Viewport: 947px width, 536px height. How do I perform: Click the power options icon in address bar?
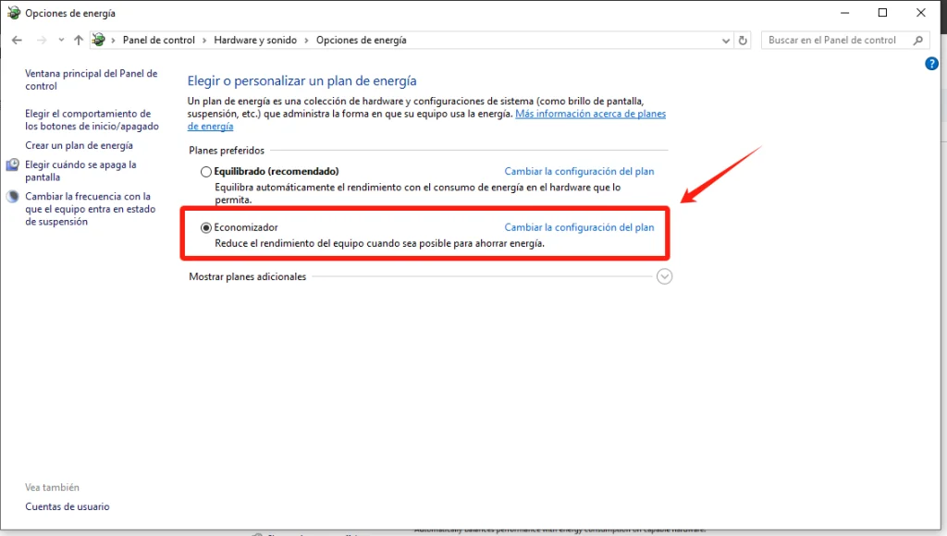click(x=98, y=41)
